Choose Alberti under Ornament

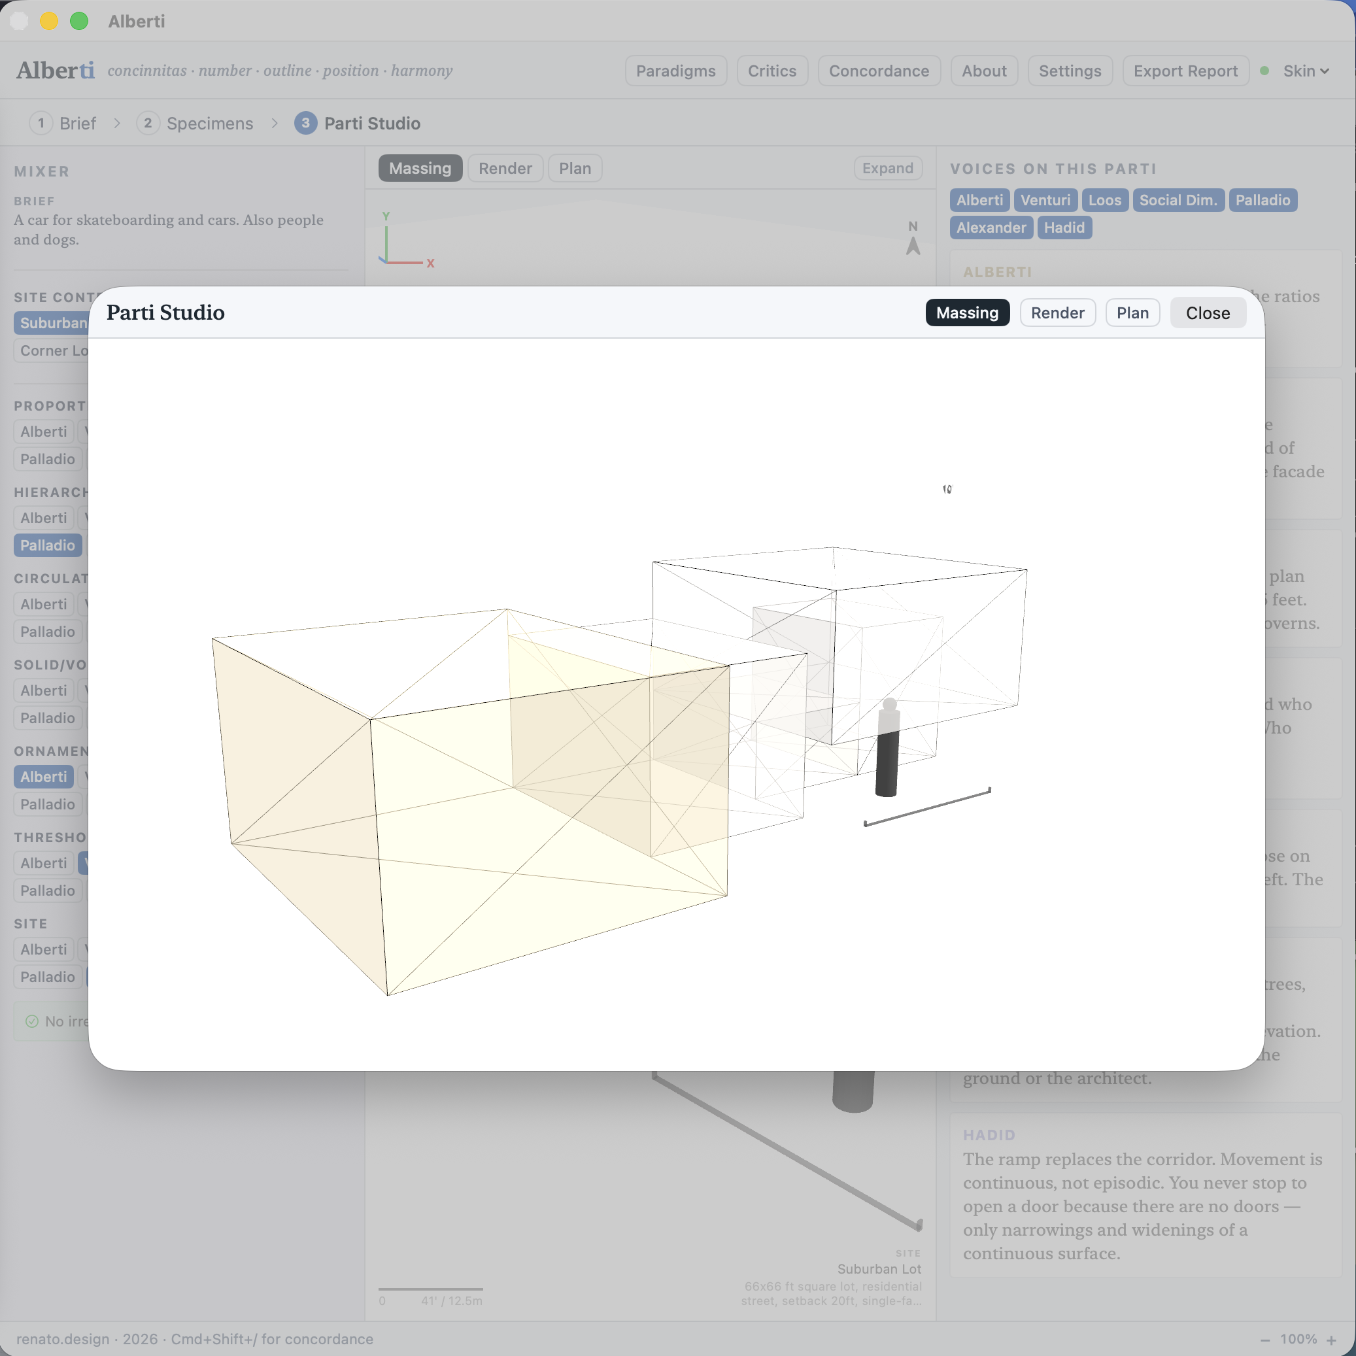pos(44,777)
